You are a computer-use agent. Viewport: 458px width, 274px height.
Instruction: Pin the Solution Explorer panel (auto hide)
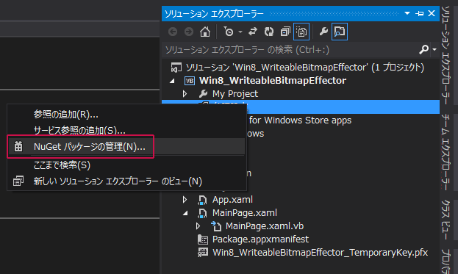420,13
